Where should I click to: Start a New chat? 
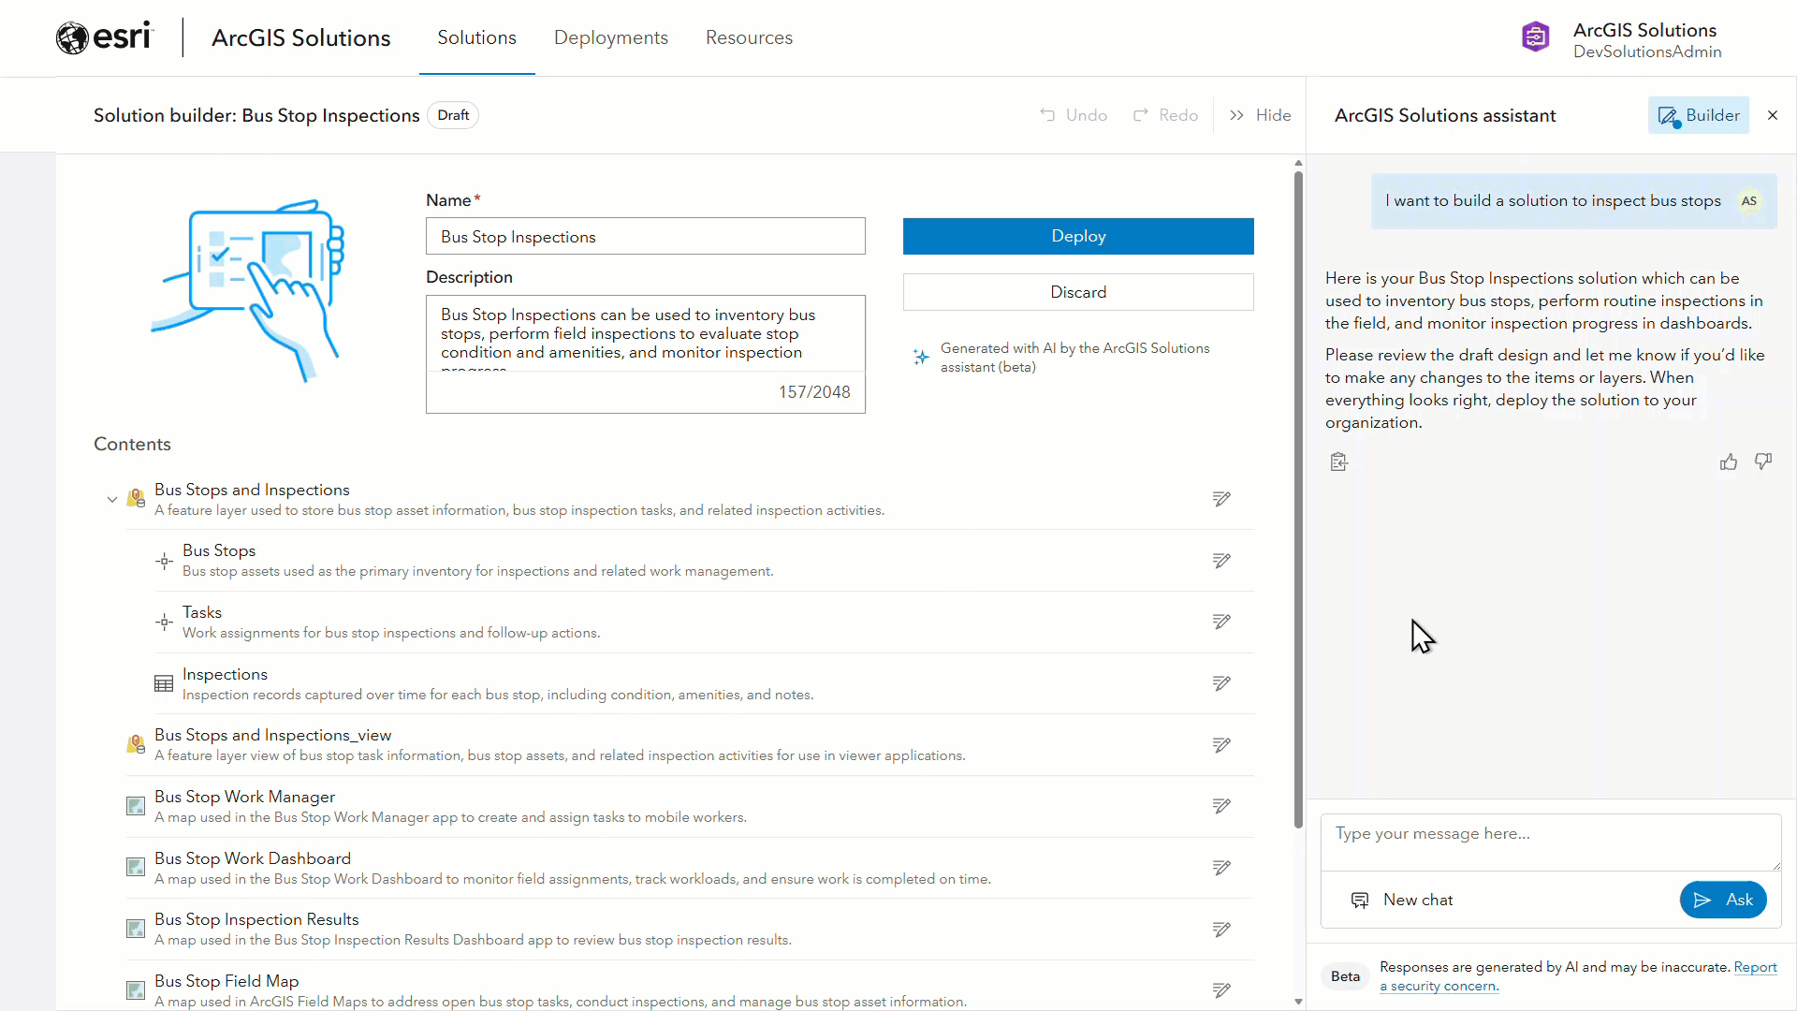(x=1402, y=900)
